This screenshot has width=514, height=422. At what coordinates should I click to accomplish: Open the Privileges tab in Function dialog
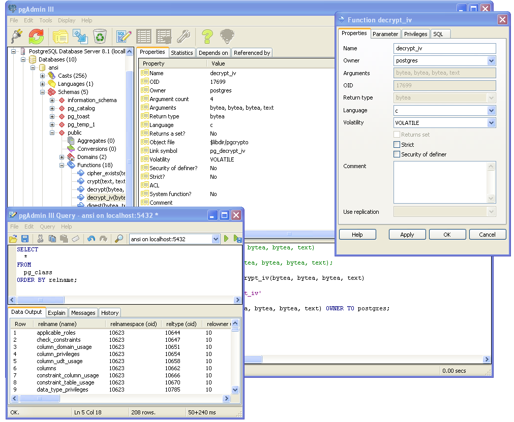[x=415, y=34]
